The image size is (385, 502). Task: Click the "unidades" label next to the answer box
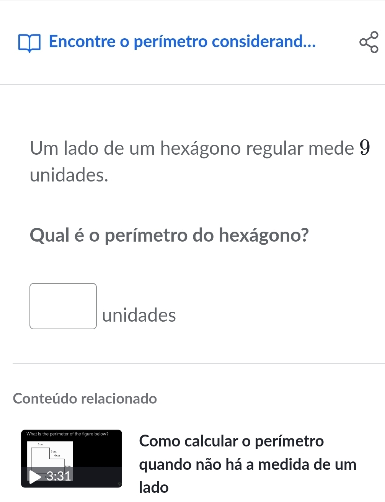(x=139, y=315)
